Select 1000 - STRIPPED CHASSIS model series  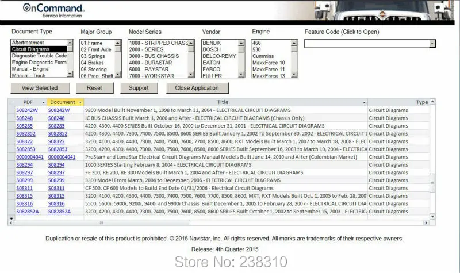(158, 43)
